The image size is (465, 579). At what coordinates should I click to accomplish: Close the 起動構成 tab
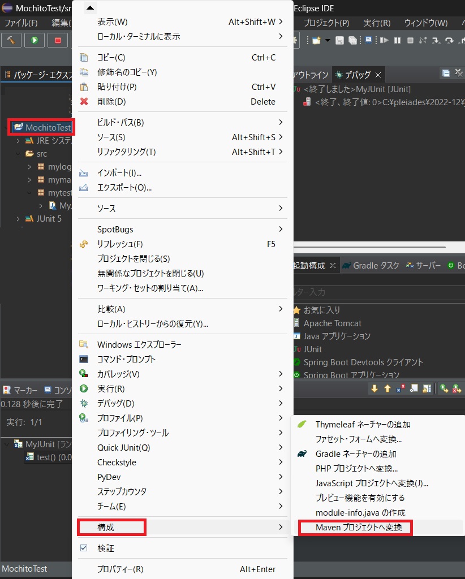[333, 266]
